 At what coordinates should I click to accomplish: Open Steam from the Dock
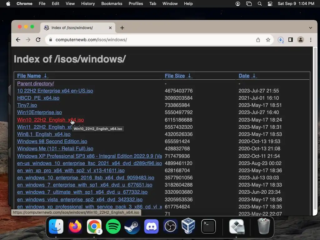coord(132,226)
